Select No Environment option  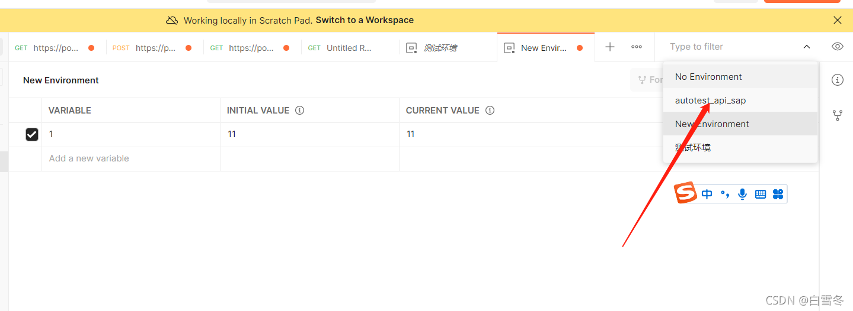click(740, 77)
